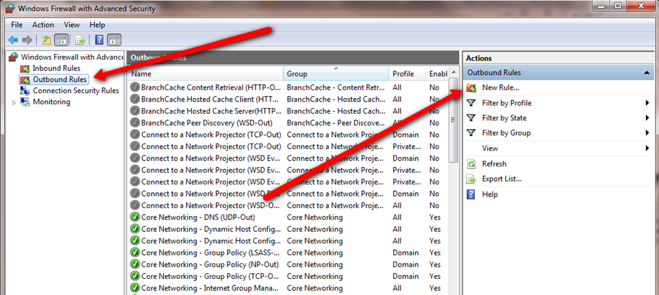Sort by the Name column header

(x=205, y=74)
